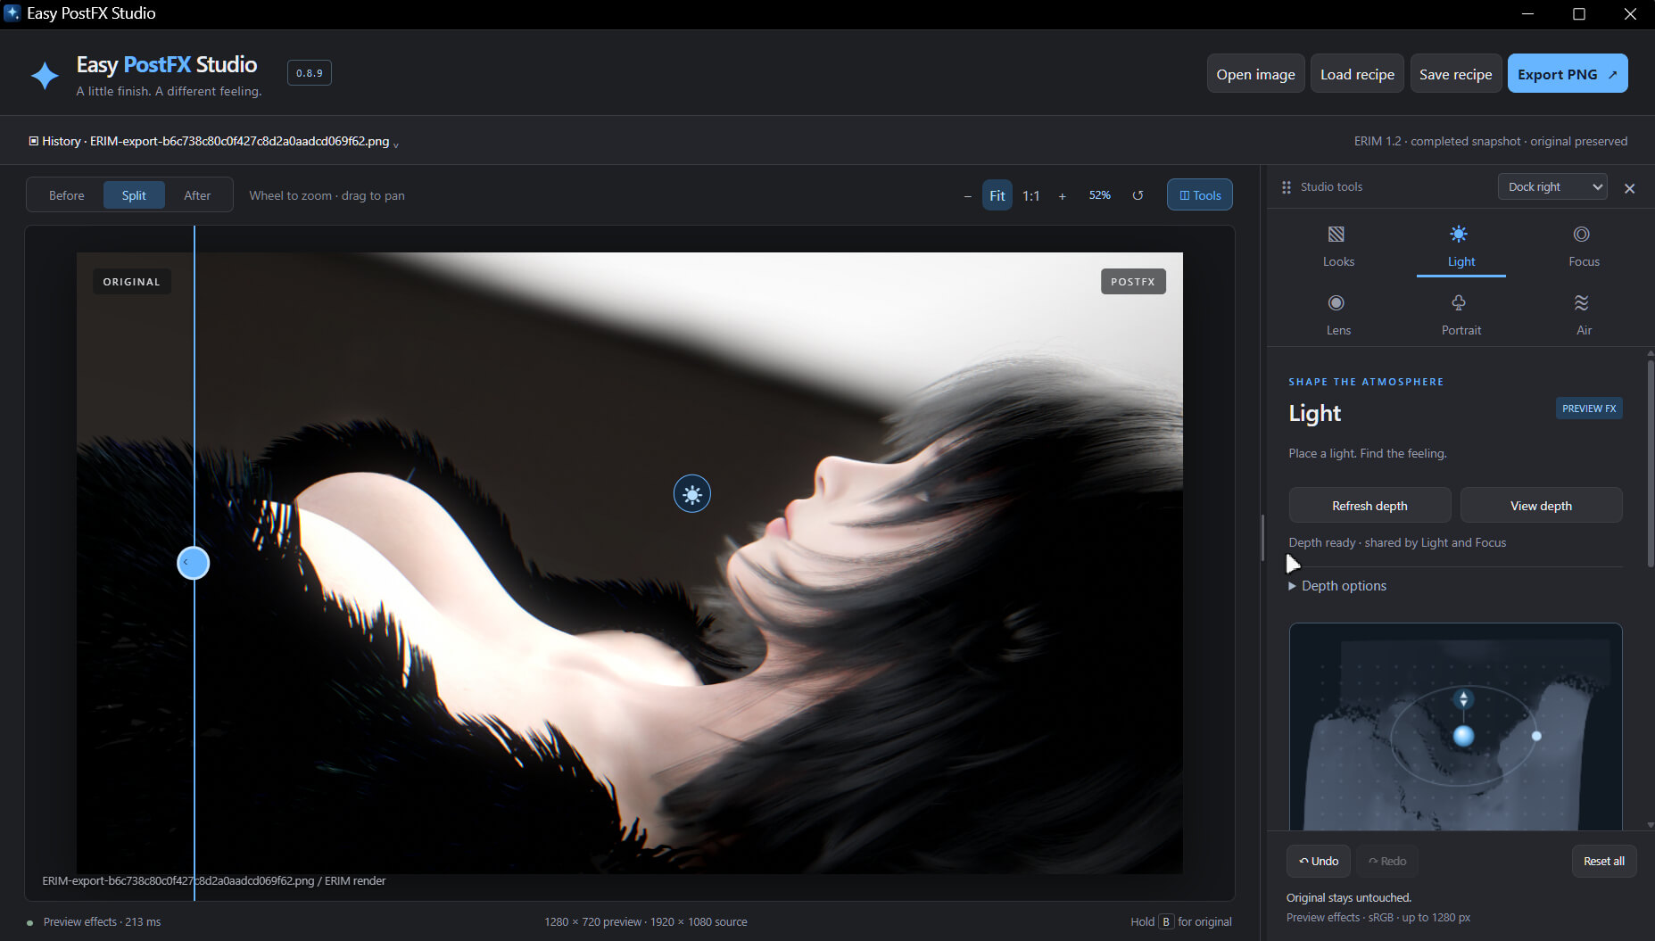This screenshot has width=1655, height=941.
Task: Click the PREVIEW FX badge
Action: [x=1589, y=409]
